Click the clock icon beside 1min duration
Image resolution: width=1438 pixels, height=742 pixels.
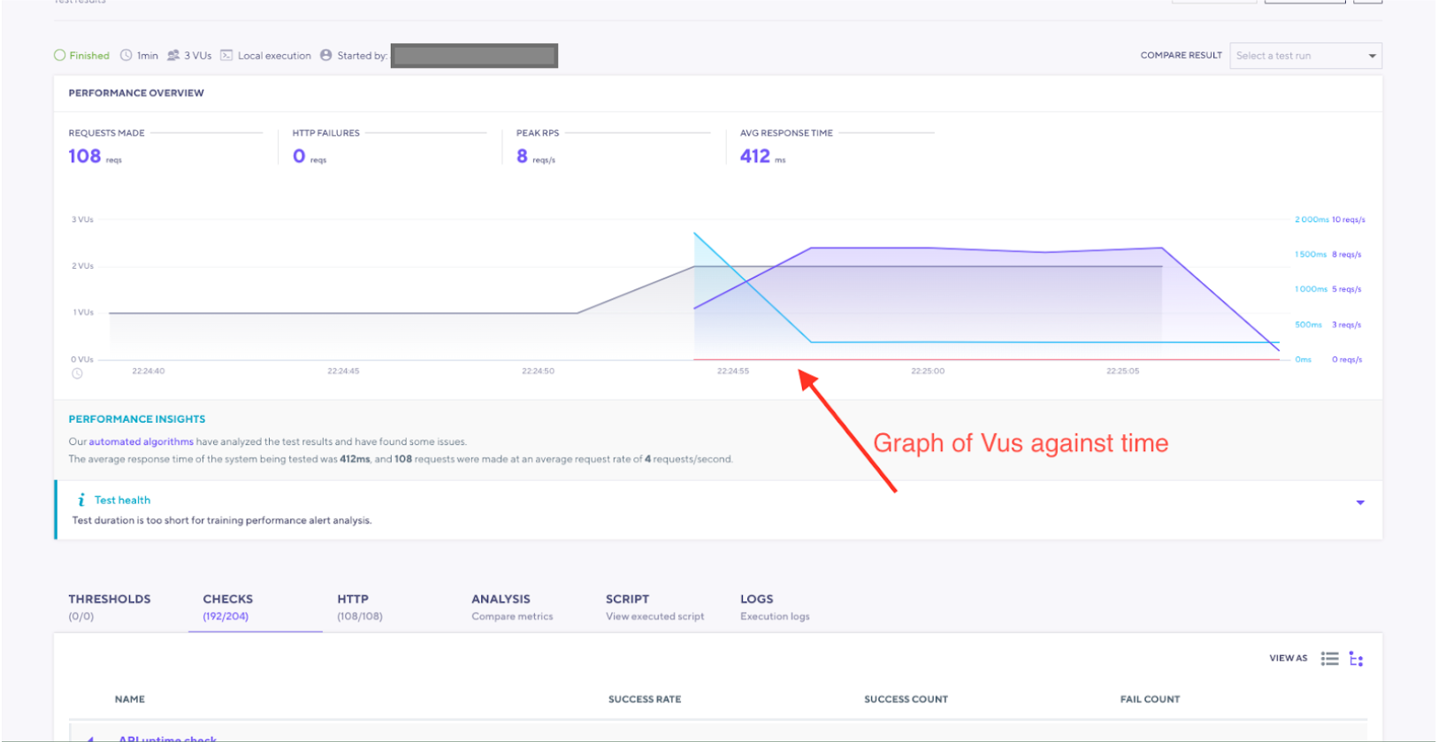[126, 55]
